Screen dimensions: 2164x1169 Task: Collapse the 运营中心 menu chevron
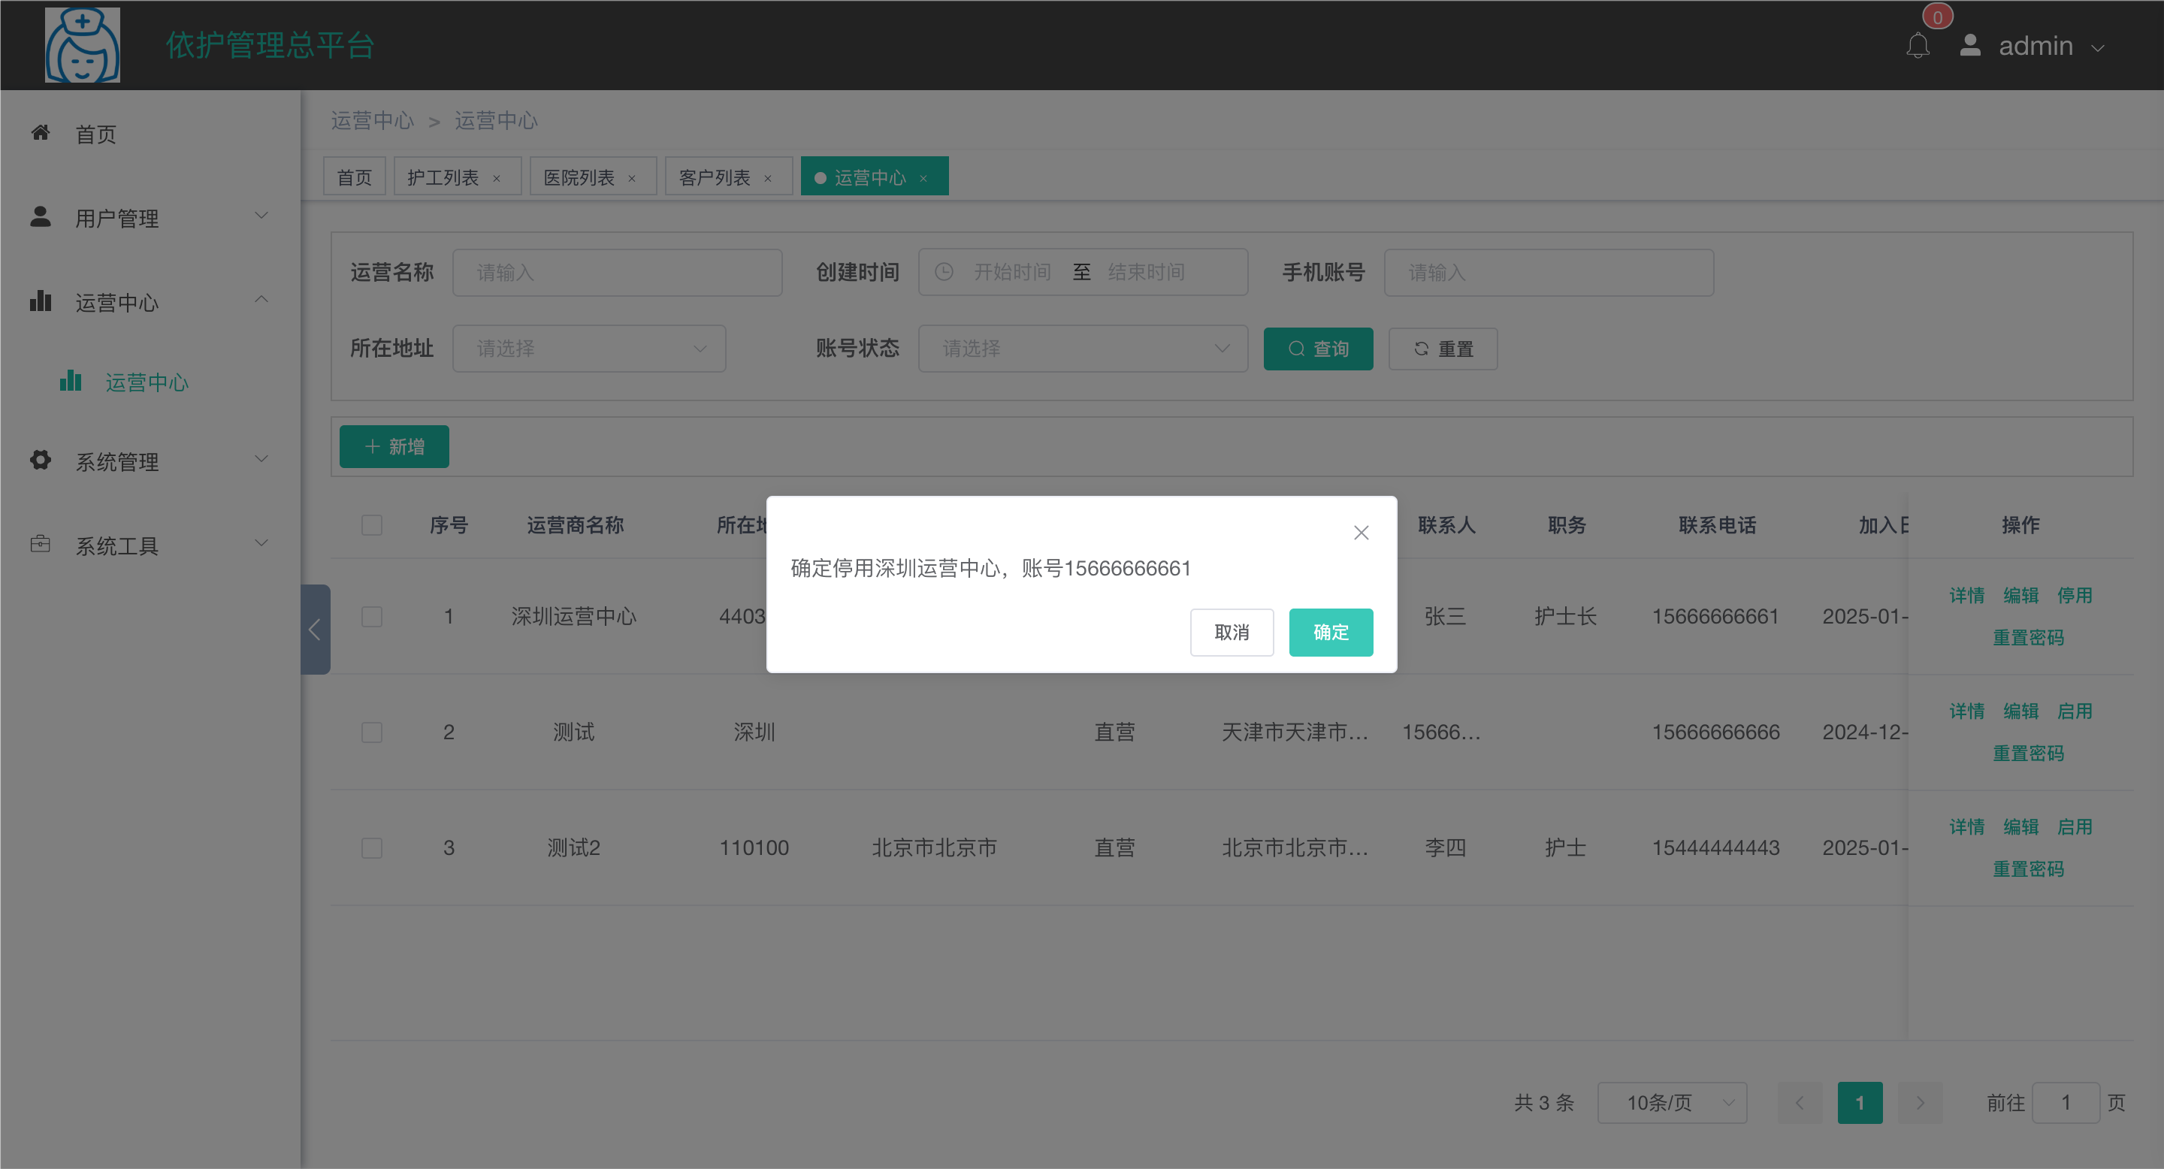coord(261,299)
